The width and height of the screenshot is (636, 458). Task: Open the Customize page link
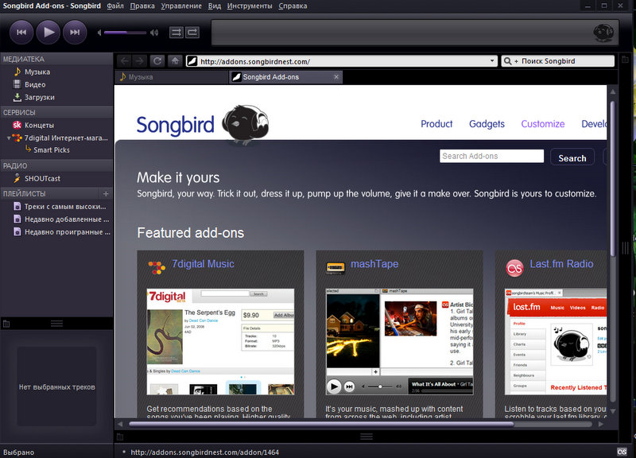click(543, 124)
